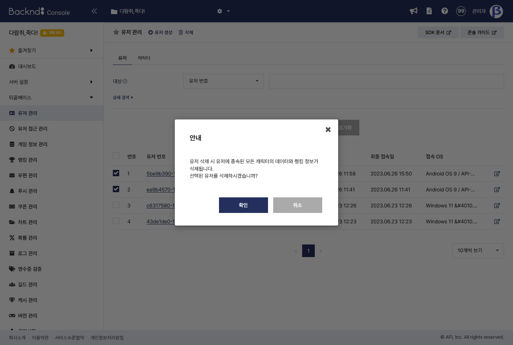
Task: Open 쿠폰 관리 in sidebar
Action: (52, 207)
